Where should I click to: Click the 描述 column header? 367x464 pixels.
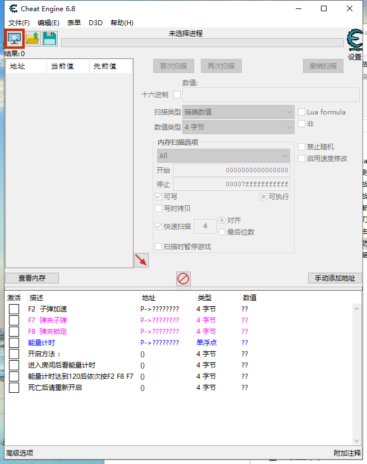(83, 298)
